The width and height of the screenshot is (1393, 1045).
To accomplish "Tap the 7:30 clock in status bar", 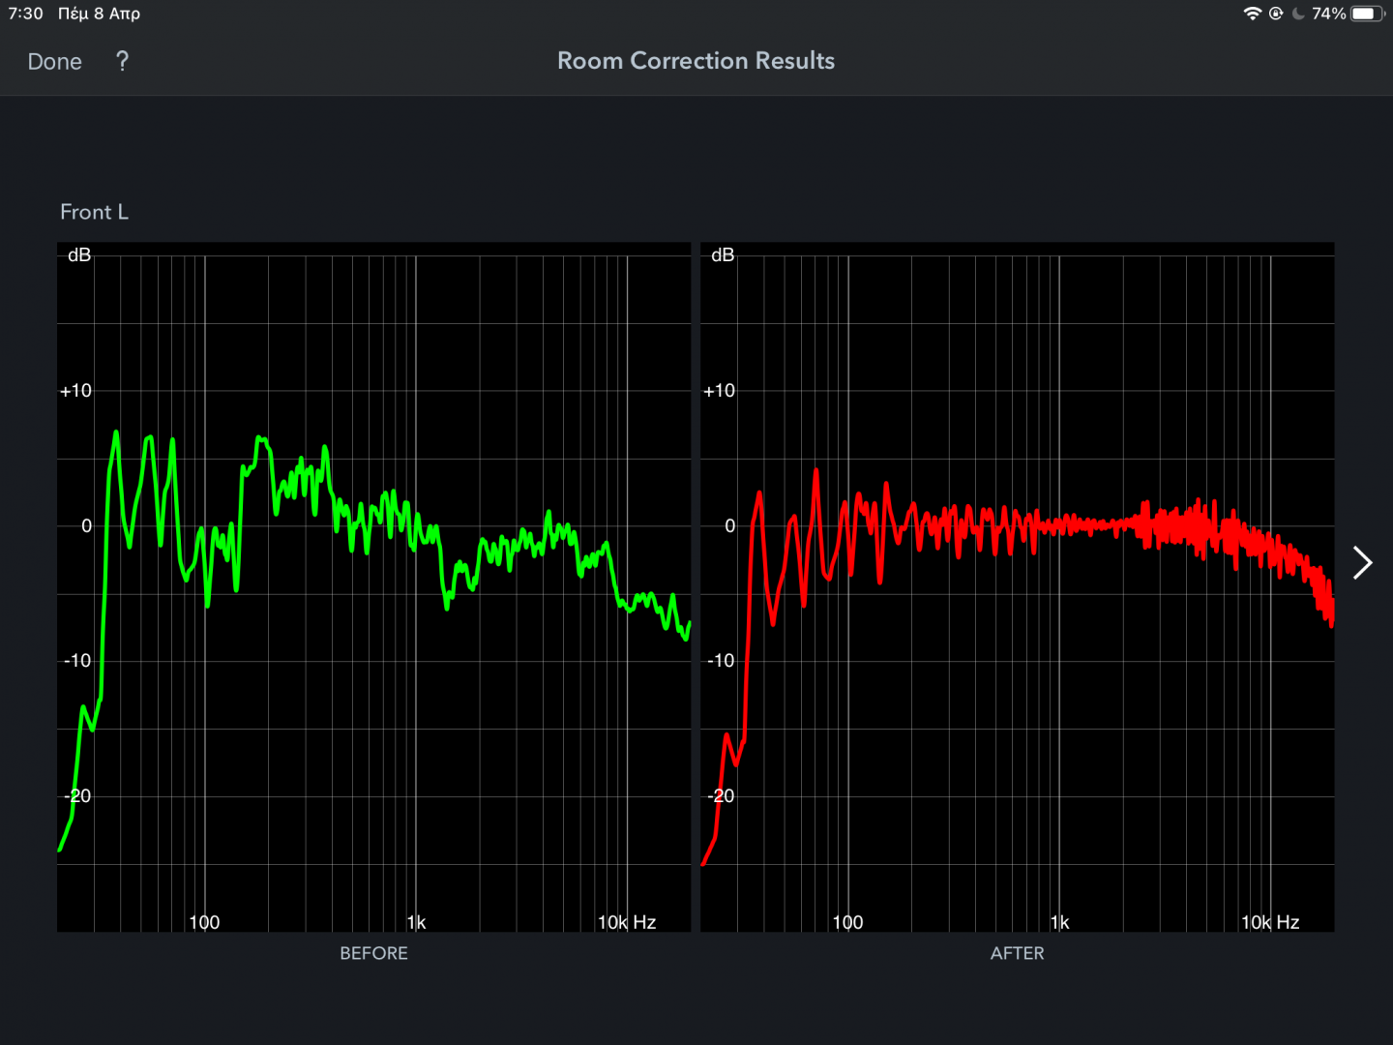I will [26, 14].
